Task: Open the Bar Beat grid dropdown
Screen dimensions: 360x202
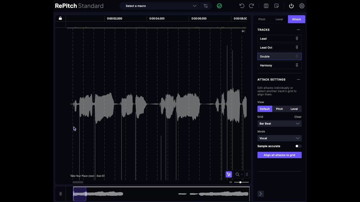Action: (279, 124)
